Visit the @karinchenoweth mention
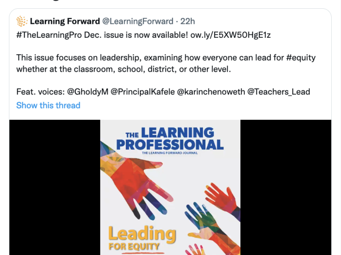The width and height of the screenshot is (341, 255). pyautogui.click(x=211, y=92)
